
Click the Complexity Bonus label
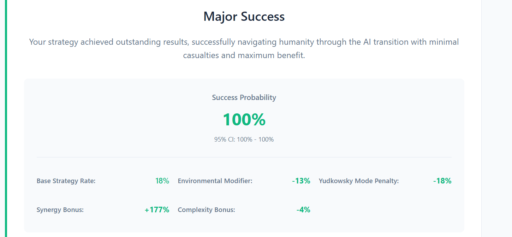point(206,210)
